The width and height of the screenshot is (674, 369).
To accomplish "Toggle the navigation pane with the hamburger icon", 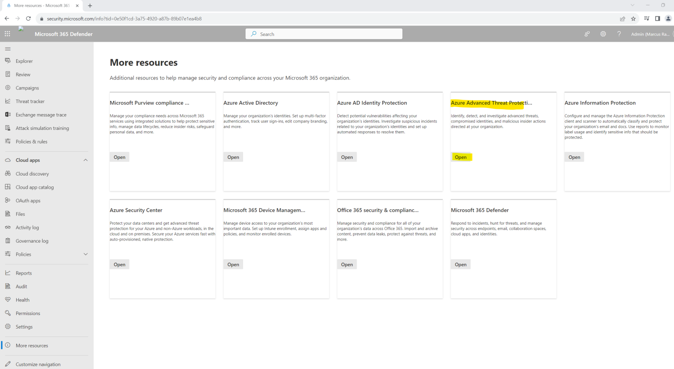I will (x=7, y=49).
